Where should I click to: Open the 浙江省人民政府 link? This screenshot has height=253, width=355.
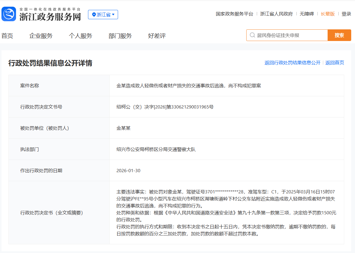tap(276, 14)
